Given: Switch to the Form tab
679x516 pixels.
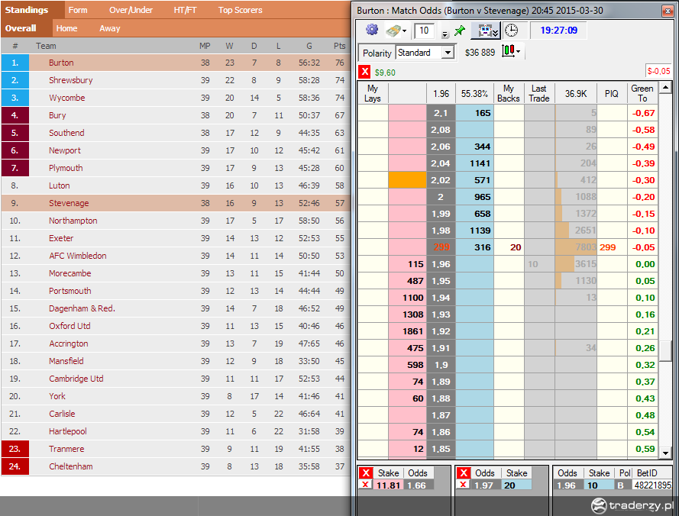Looking at the screenshot, I should click(x=78, y=10).
